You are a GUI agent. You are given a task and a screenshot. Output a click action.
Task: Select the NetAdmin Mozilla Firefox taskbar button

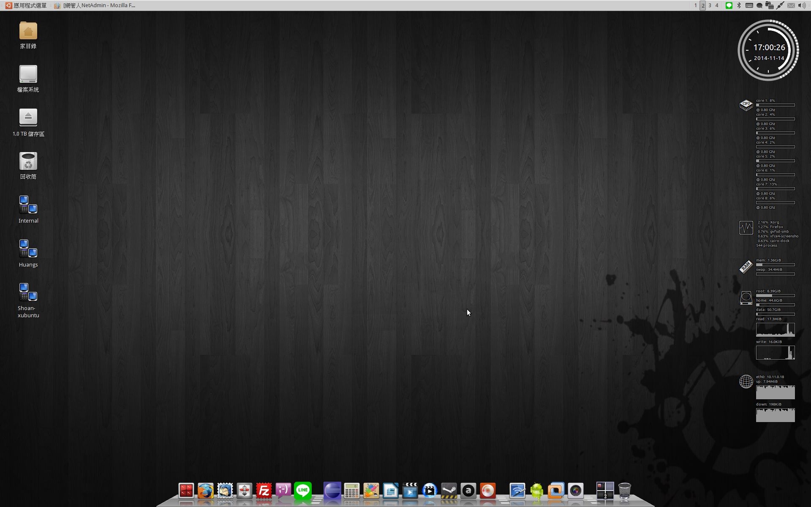click(95, 5)
